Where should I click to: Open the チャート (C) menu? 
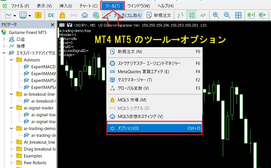click(88, 6)
